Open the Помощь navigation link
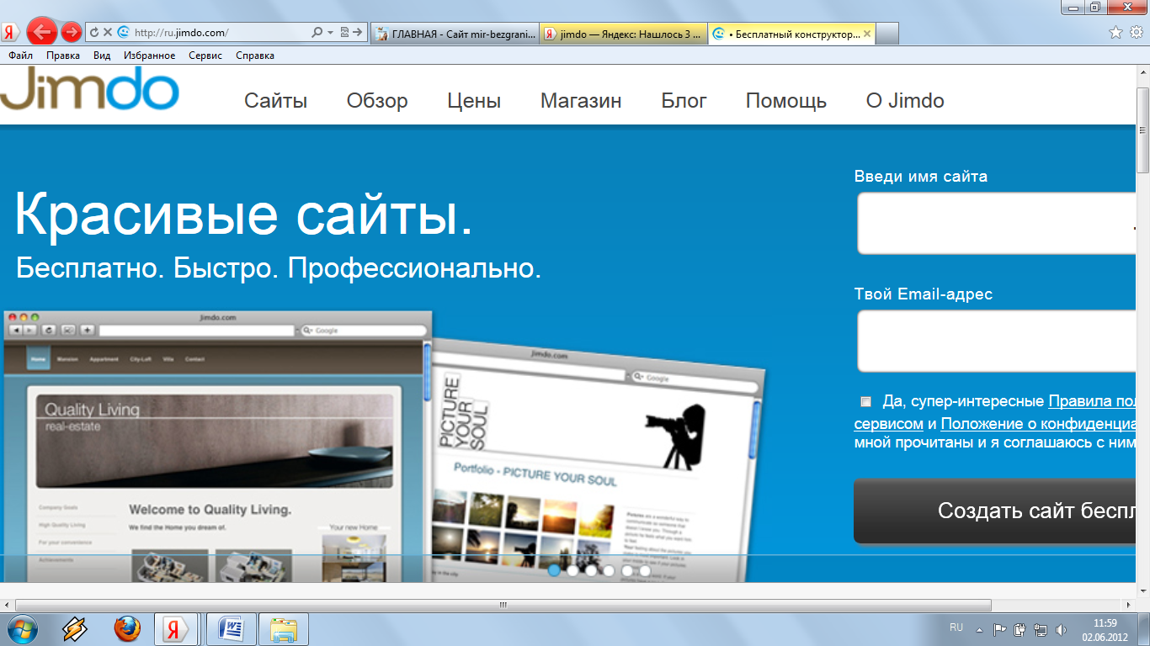This screenshot has width=1150, height=646. point(786,102)
